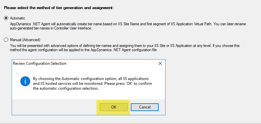
Task: Click the 'Review Configuration Selection' dialog title
Action: (40, 63)
